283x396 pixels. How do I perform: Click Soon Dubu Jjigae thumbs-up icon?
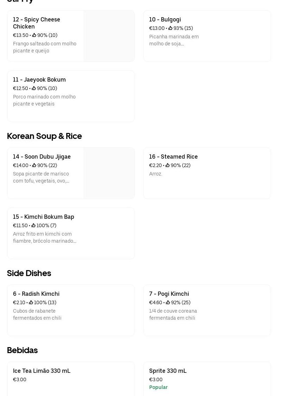pyautogui.click(x=34, y=165)
